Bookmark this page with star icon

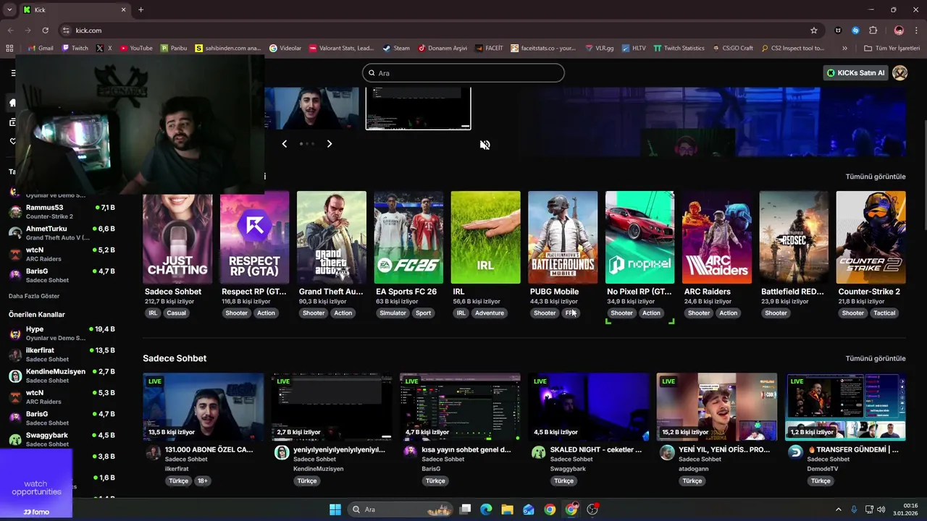(x=814, y=30)
